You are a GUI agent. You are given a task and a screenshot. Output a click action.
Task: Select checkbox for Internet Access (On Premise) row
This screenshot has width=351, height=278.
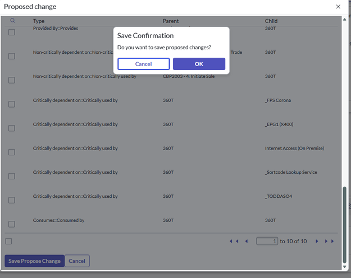click(x=12, y=152)
